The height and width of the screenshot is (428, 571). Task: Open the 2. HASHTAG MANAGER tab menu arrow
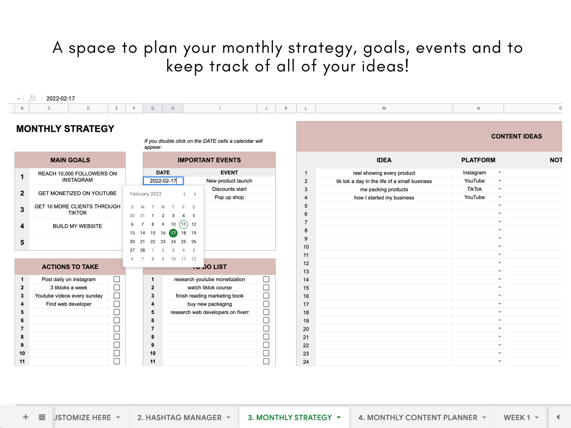(x=228, y=417)
